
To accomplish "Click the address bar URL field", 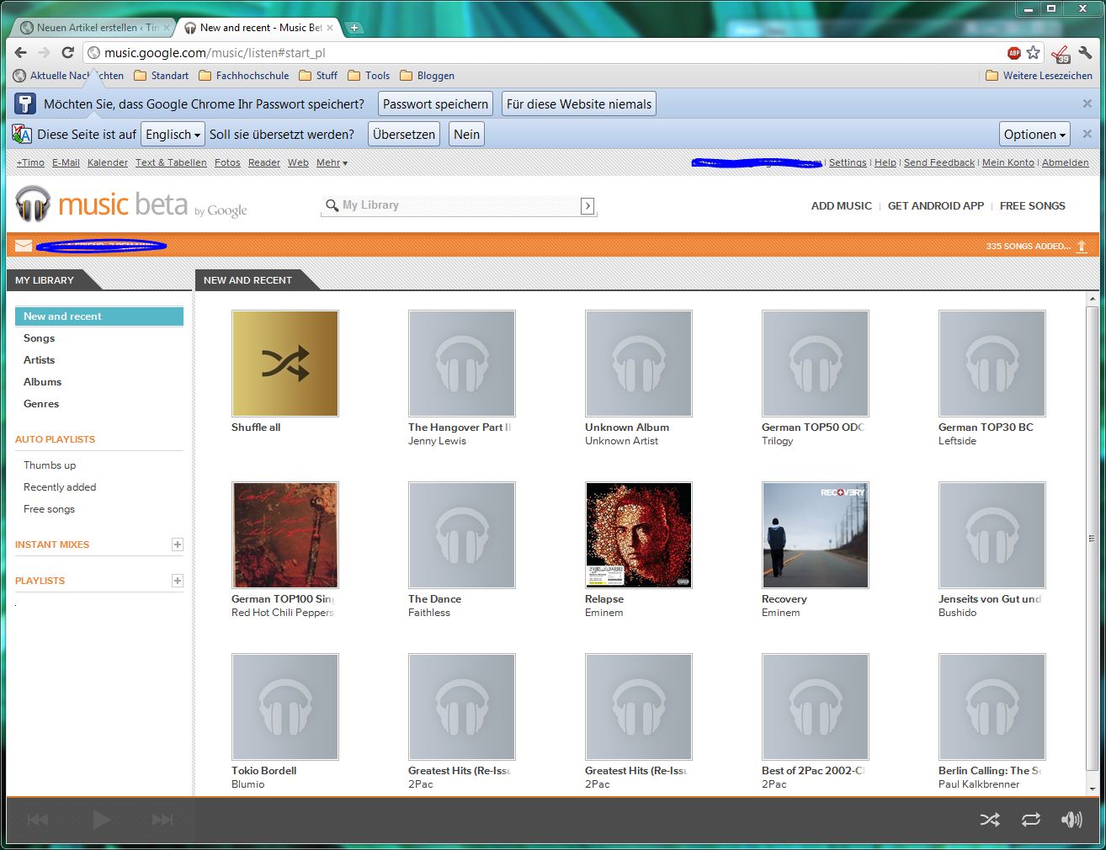I will [547, 52].
